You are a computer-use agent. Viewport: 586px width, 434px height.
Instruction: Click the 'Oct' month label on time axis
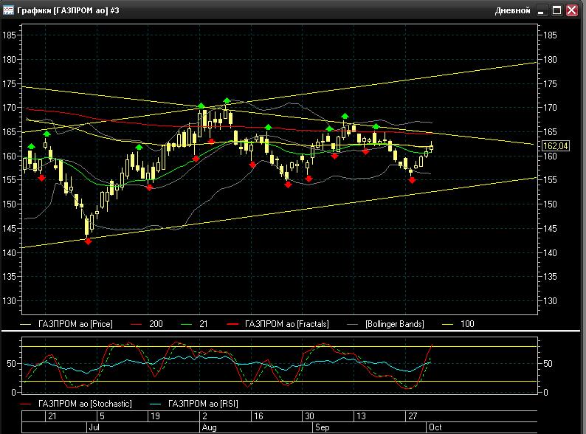click(x=435, y=427)
